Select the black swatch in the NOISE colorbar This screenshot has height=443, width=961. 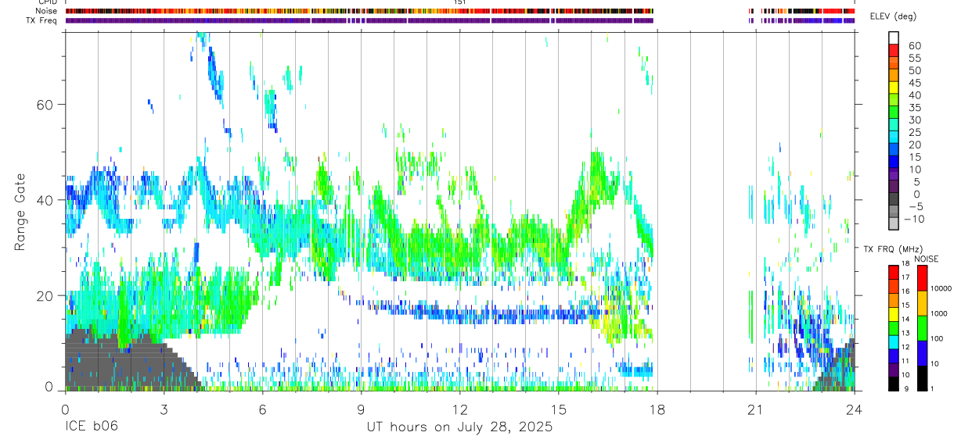pyautogui.click(x=923, y=377)
